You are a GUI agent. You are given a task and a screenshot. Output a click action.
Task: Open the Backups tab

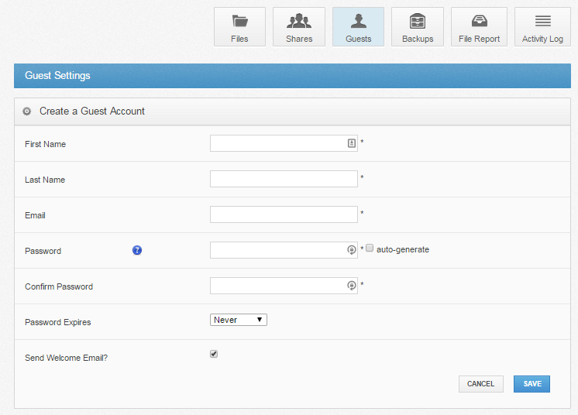[x=418, y=27]
